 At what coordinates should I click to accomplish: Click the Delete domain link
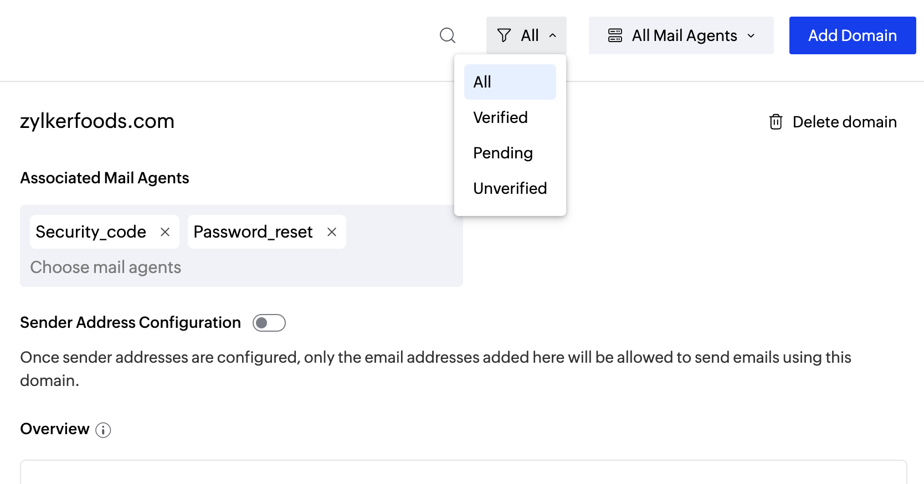point(844,122)
